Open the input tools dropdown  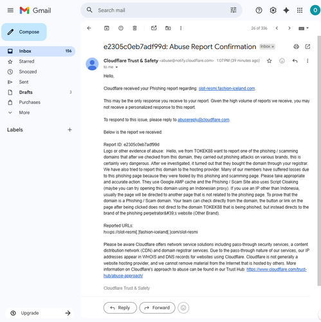tap(304, 28)
